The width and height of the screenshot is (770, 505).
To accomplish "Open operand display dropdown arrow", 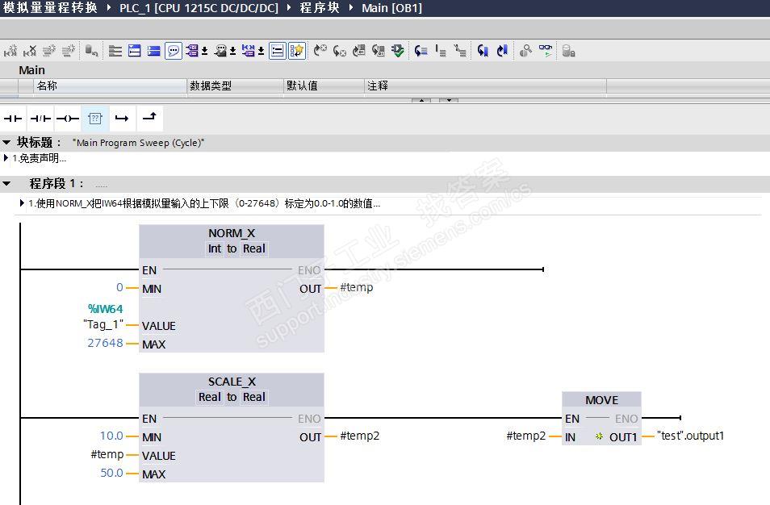I will [x=205, y=51].
